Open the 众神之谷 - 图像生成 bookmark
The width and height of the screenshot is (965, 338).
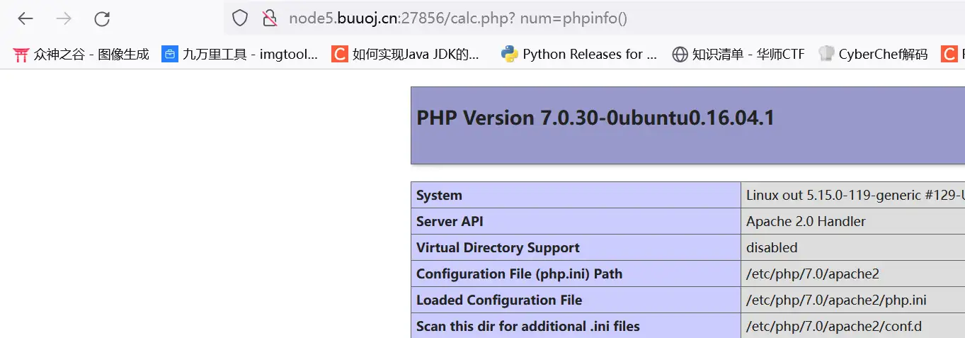(x=81, y=54)
